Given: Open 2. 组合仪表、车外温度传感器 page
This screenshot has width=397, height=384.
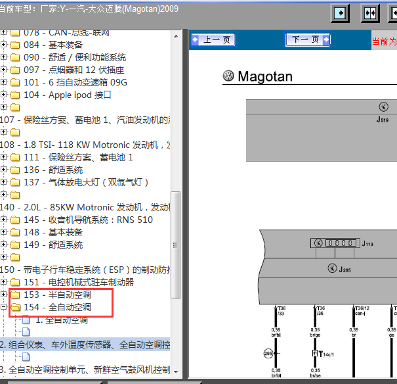Looking at the screenshot, I should point(85,345).
